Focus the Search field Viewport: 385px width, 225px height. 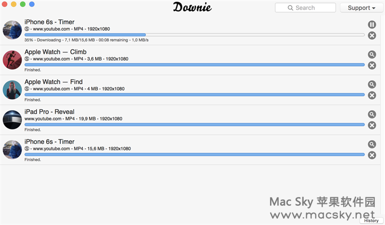point(305,8)
